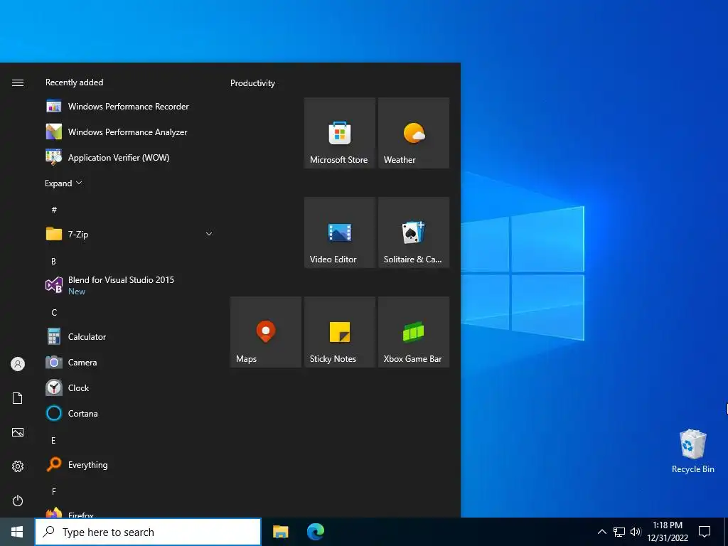Open the Sticky Notes tile
This screenshot has height=546, width=728.
[339, 332]
